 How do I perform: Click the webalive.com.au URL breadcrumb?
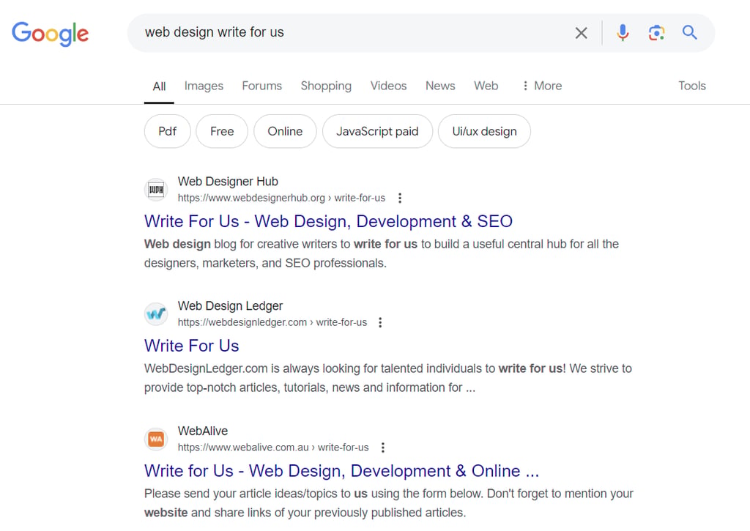coord(273,448)
